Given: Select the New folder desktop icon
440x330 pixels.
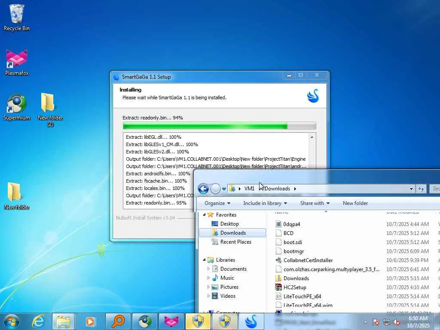Looking at the screenshot, I should coord(17,196).
